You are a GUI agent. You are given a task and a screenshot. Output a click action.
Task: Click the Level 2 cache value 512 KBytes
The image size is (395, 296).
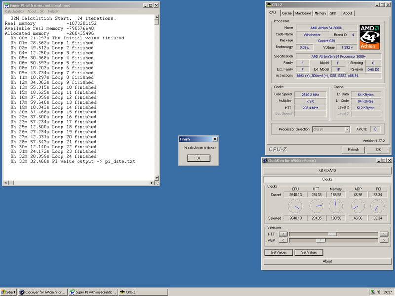[365, 108]
